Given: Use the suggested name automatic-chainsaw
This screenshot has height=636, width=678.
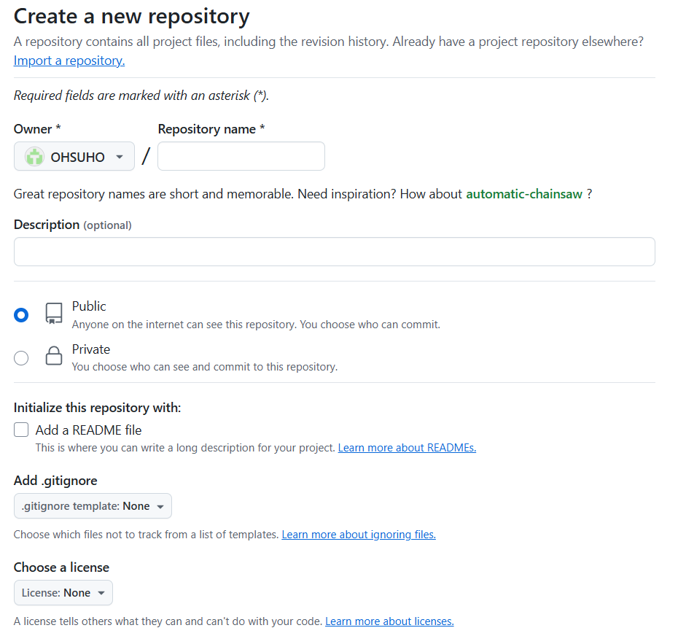Looking at the screenshot, I should [524, 194].
